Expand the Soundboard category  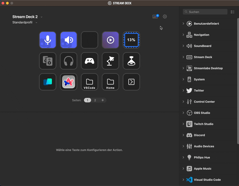tap(183, 46)
